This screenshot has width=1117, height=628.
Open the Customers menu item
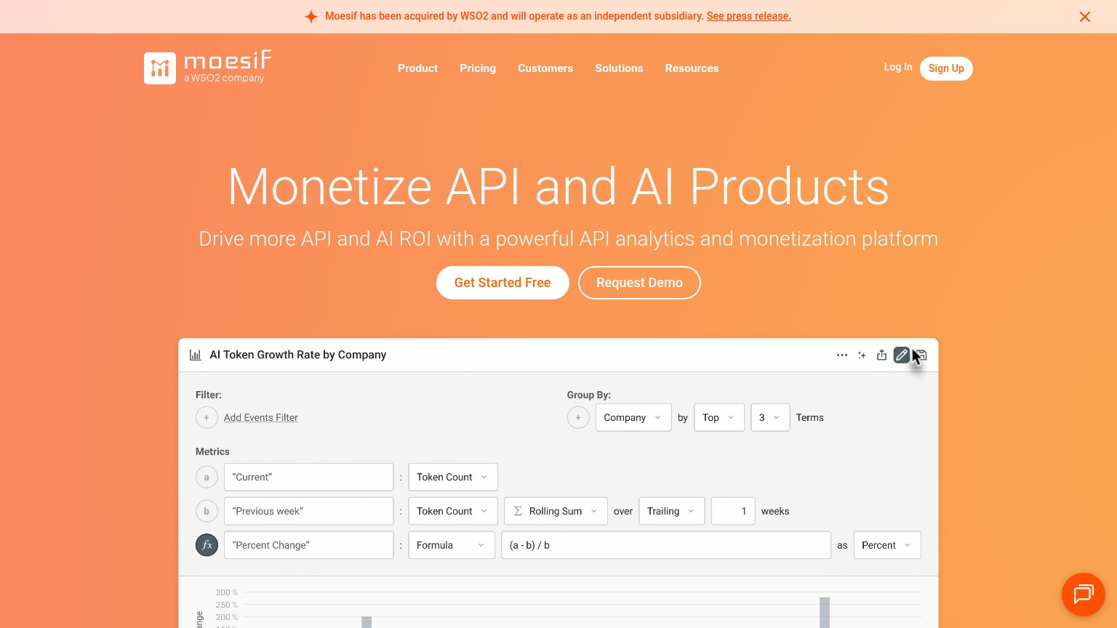pyautogui.click(x=545, y=68)
